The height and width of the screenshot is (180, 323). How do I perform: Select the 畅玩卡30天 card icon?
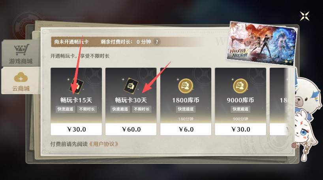131,85
